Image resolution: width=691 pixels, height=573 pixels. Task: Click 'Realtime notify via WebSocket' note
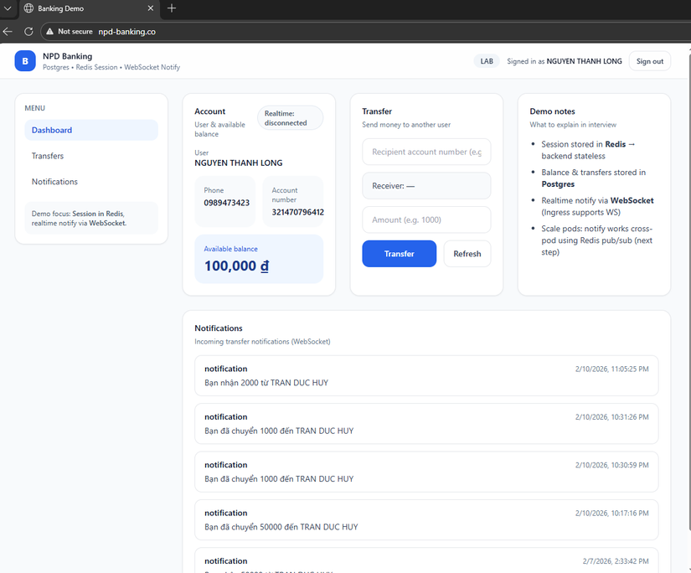[x=597, y=206]
